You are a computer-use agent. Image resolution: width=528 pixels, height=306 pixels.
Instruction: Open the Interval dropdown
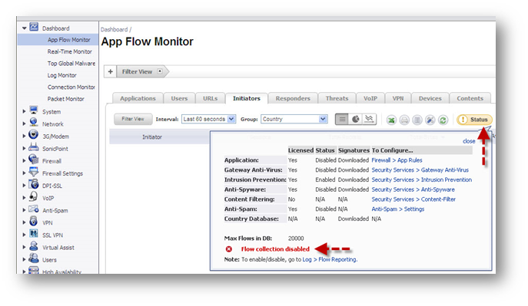pyautogui.click(x=208, y=119)
